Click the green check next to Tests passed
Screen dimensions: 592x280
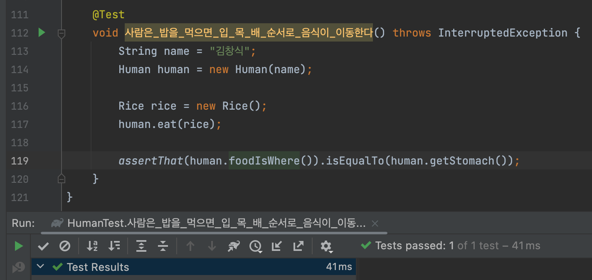click(x=366, y=245)
